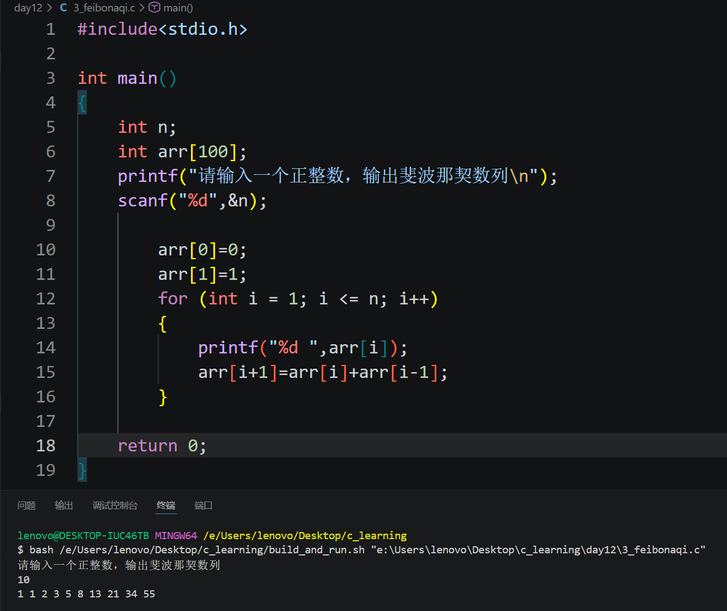Click line number 12 in the gutter
This screenshot has width=727, height=611.
point(46,298)
